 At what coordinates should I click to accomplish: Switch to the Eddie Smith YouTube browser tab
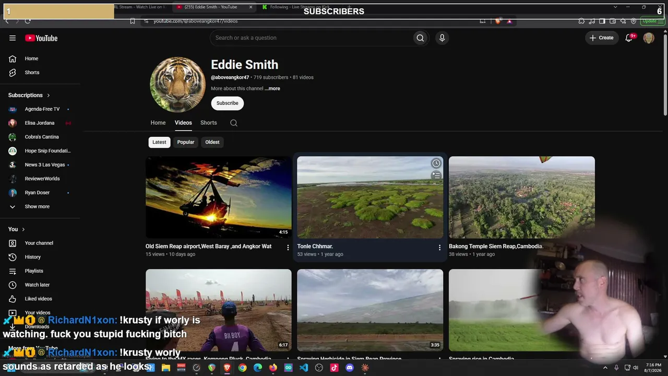pyautogui.click(x=213, y=7)
